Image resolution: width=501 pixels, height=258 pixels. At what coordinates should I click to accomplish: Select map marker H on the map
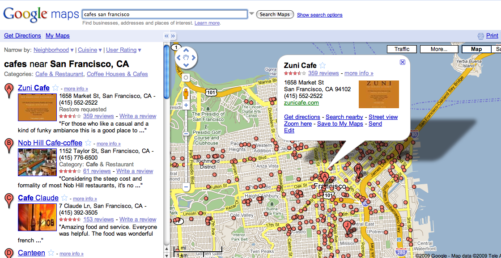point(358,171)
